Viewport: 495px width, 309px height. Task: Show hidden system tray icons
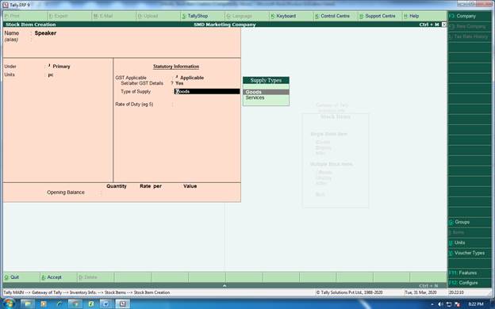point(432,304)
